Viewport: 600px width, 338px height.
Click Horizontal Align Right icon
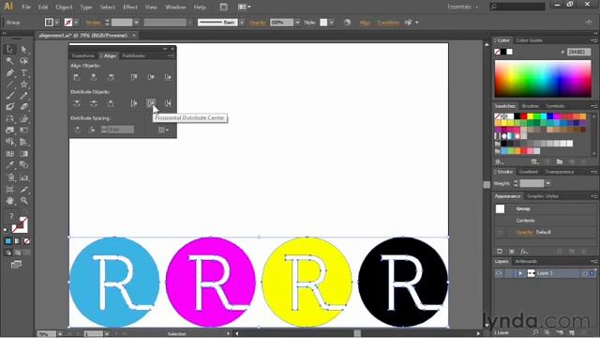point(111,77)
